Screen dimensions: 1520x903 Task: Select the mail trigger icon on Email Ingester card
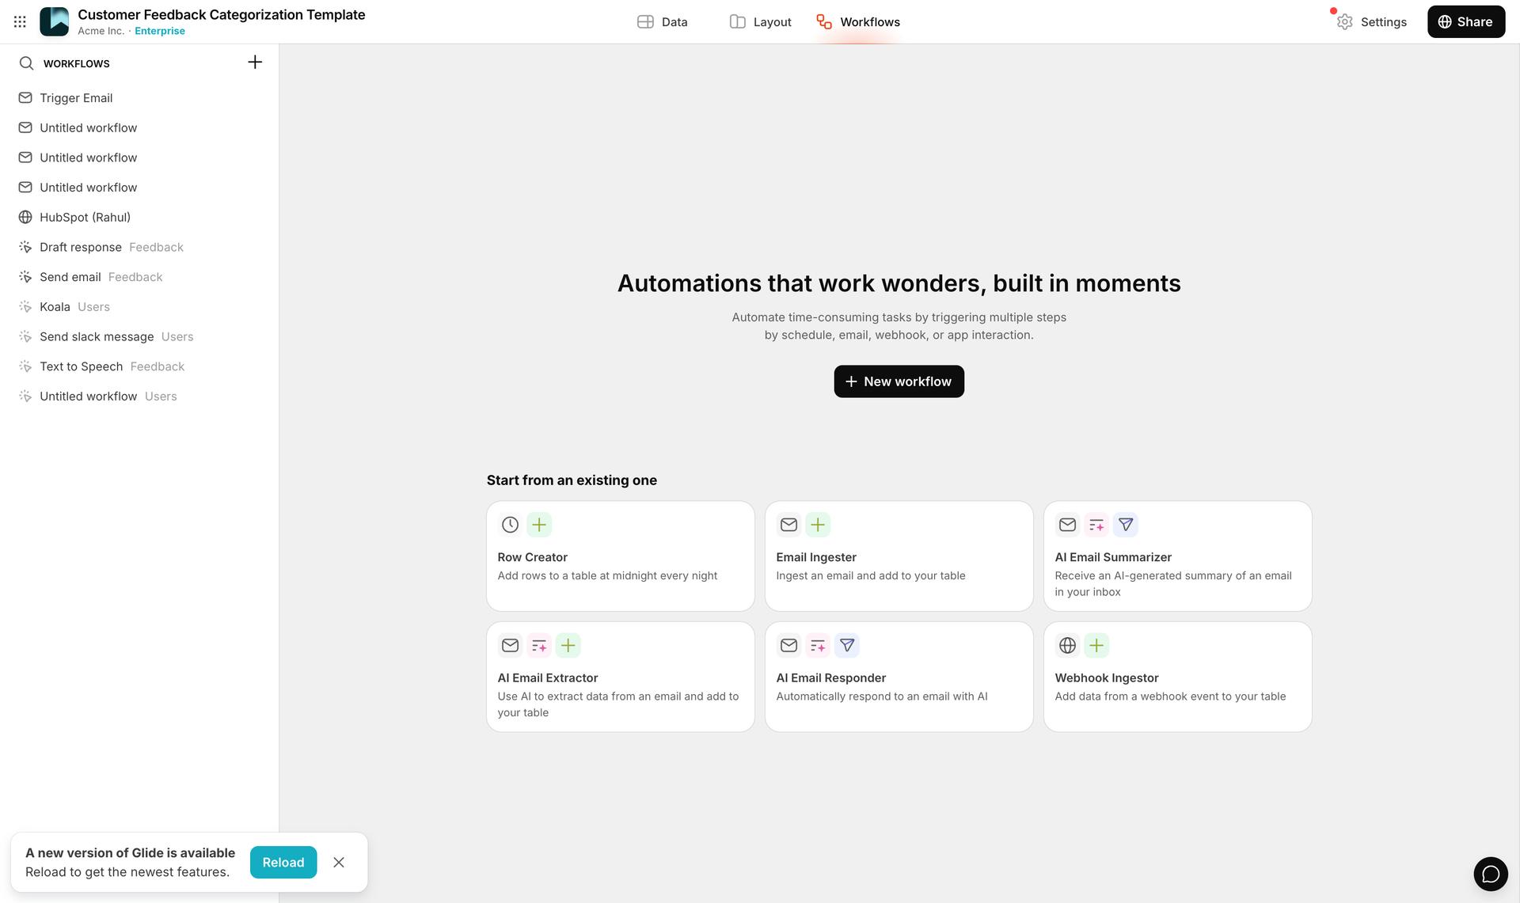pos(788,524)
